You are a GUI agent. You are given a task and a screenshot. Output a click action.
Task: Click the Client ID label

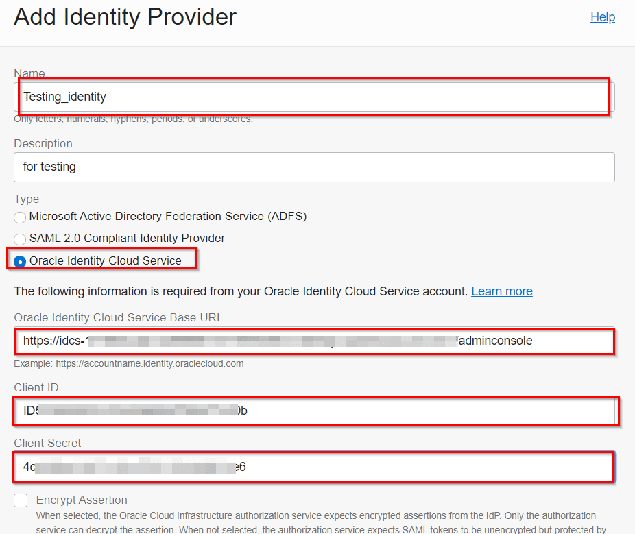point(36,387)
